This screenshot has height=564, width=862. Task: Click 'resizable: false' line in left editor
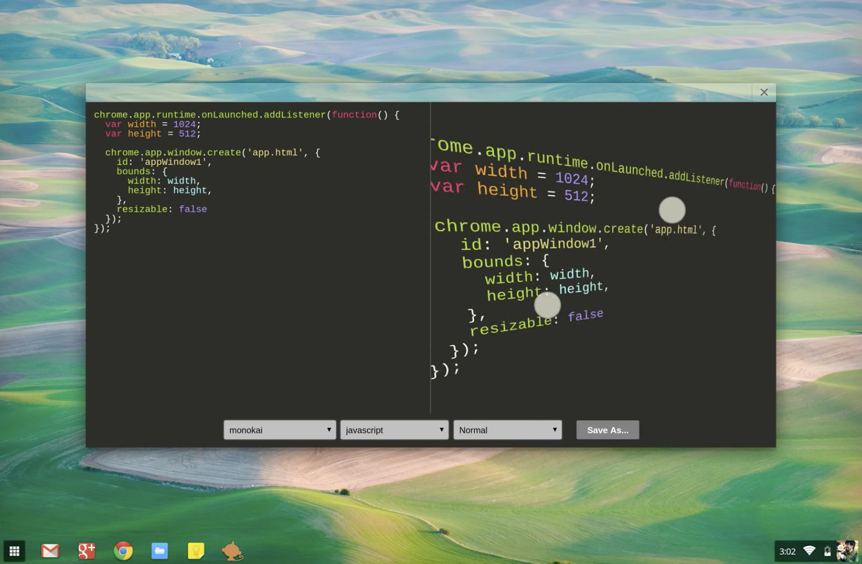pos(162,209)
